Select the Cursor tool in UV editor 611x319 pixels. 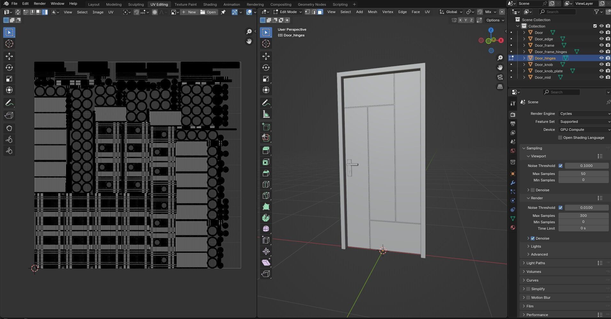pyautogui.click(x=9, y=44)
